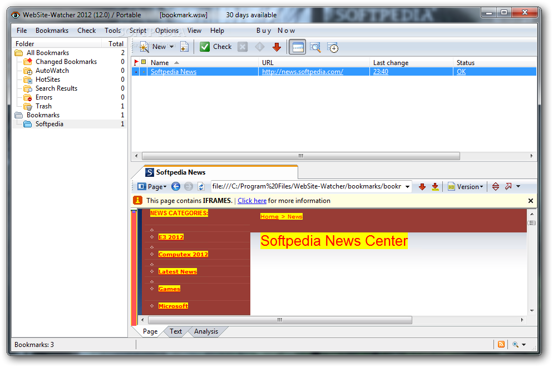Select the Softpedia subfolder

[49, 124]
